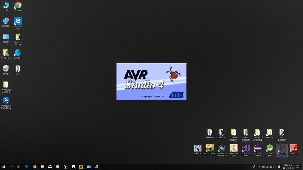Open the Mail app from the taskbar
Screen dimensions: 303x170
click(50, 167)
